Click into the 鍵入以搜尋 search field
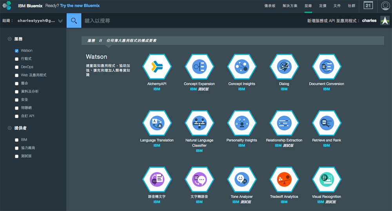The height and width of the screenshot is (211, 392). click(x=188, y=20)
